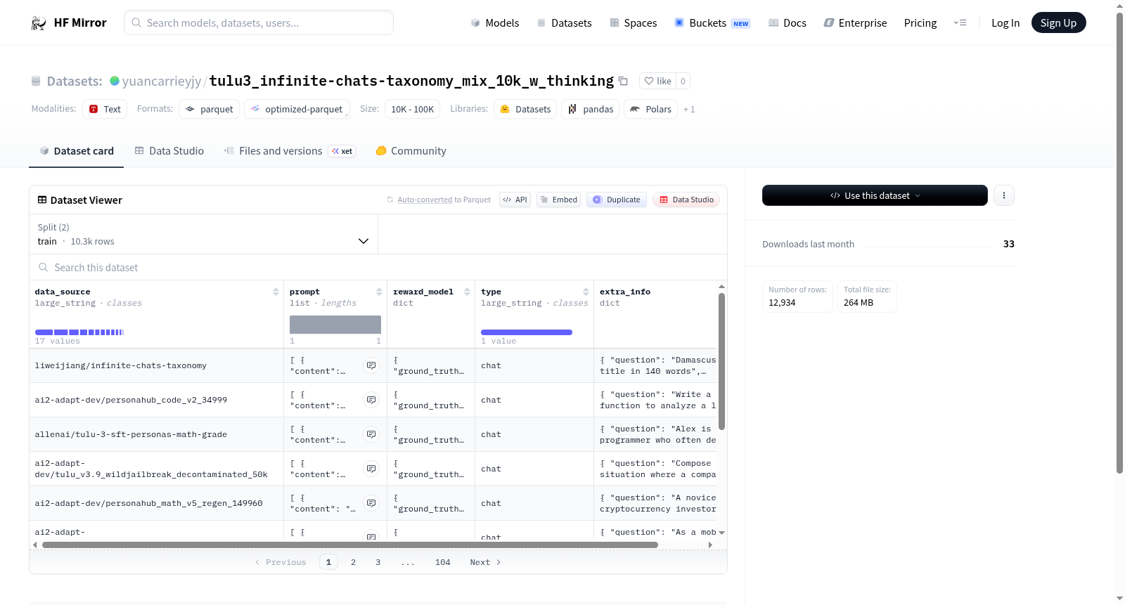Click Log In

coord(1005,22)
